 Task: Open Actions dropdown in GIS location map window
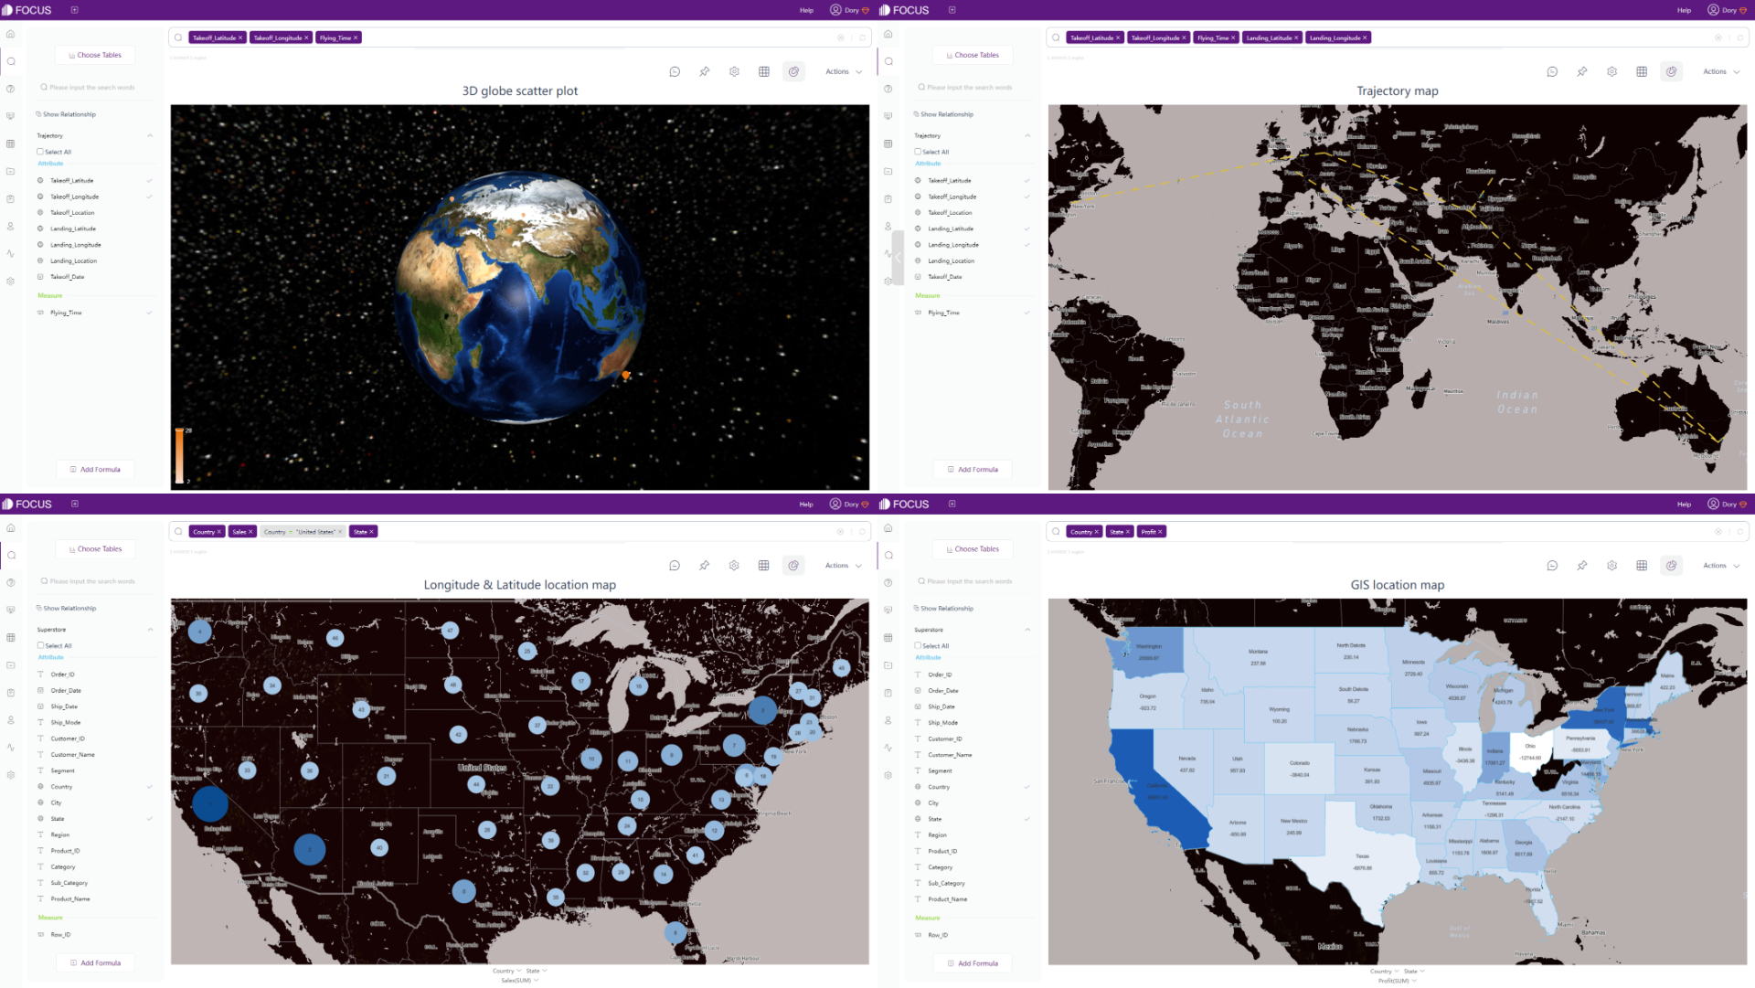click(1721, 566)
